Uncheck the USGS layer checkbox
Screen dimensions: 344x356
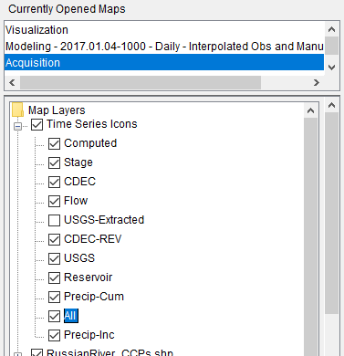[x=54, y=258]
